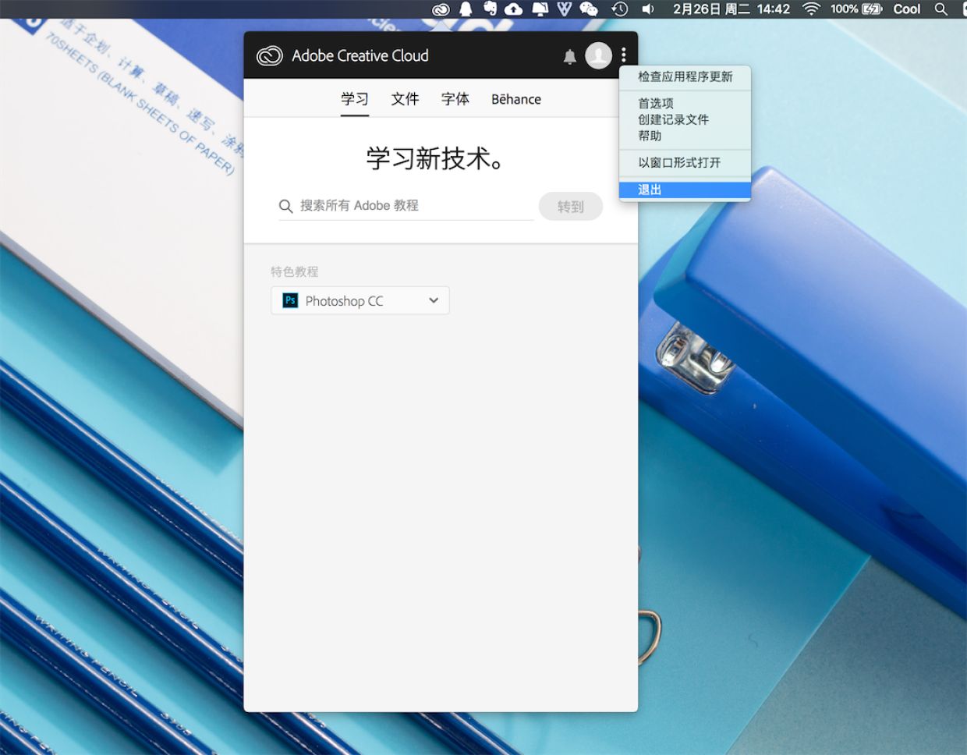The image size is (967, 755).
Task: Switch to the 学习 tab
Action: [x=355, y=99]
